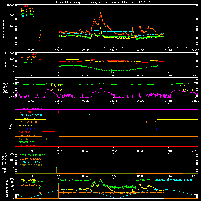
Task: Click the FRONT_RATIO legend label
Action: (x=29, y=180)
